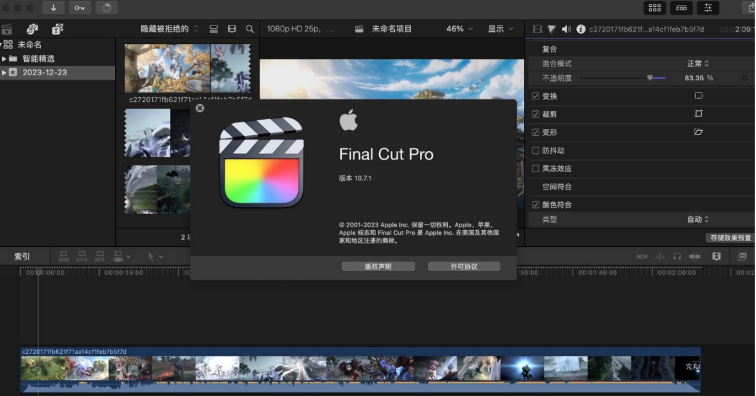Enable the 防抖动 checkbox

coord(535,150)
